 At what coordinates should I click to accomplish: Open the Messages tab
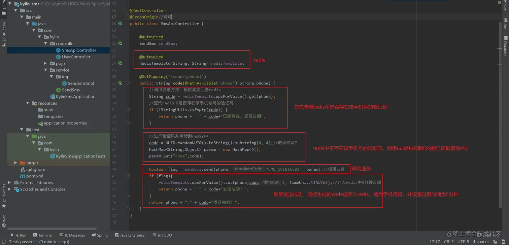72,235
